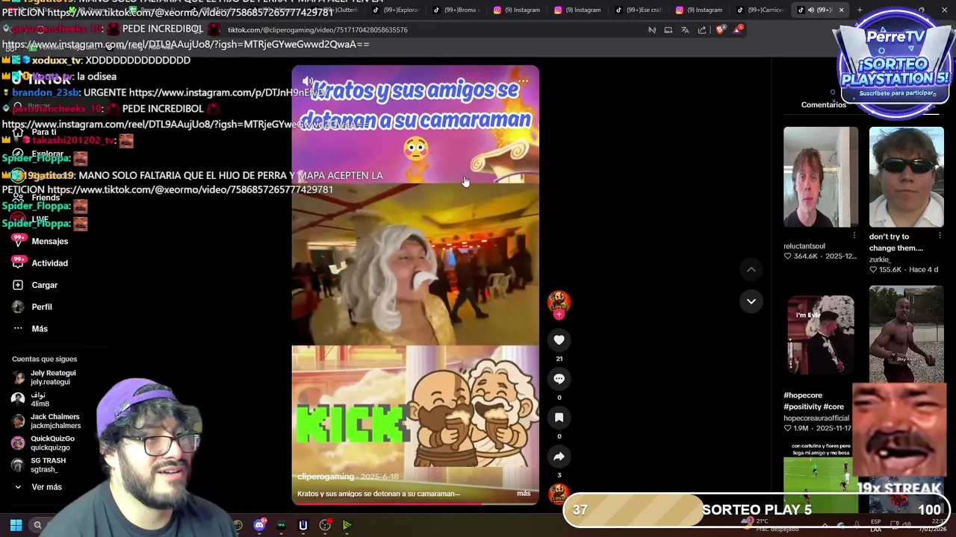Save the video with the bookmark icon
956x537 pixels.
click(x=559, y=418)
